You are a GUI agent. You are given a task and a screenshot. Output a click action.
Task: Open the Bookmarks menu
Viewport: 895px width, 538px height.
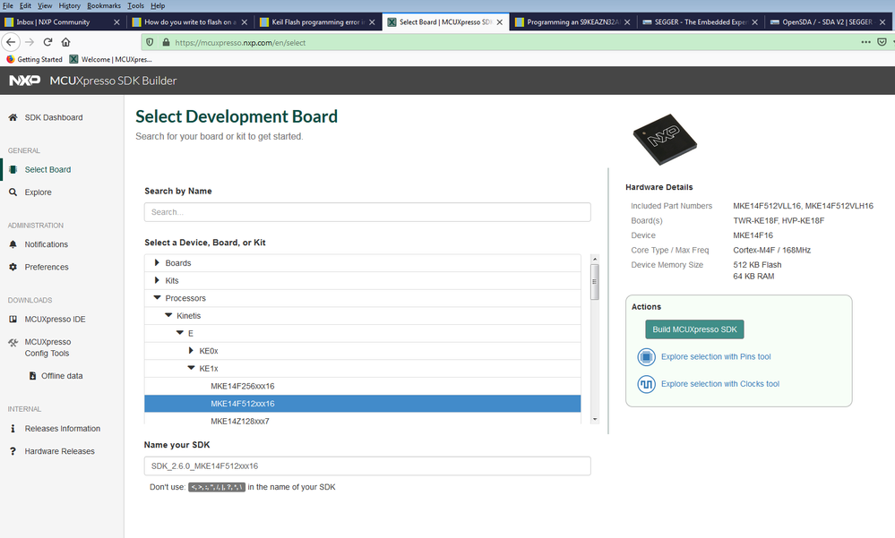(103, 5)
